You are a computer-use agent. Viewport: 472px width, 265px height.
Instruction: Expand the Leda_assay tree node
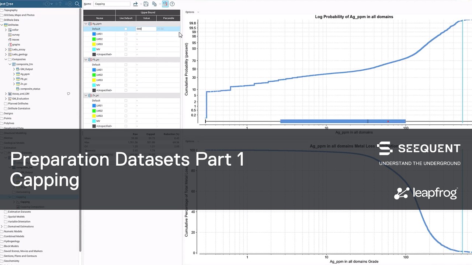point(6,49)
